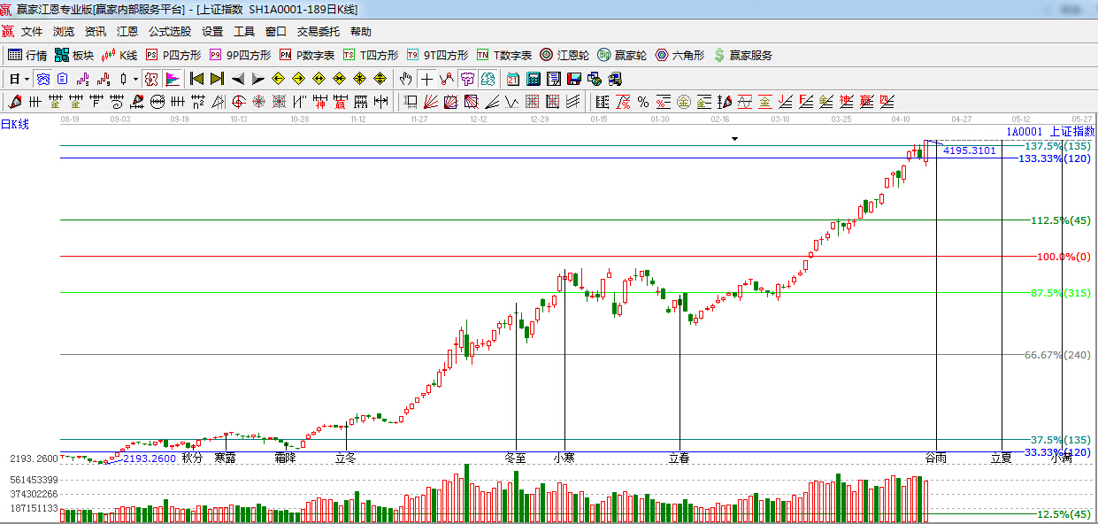Click the red floppy disk save icon
The image size is (1098, 524).
(573, 79)
